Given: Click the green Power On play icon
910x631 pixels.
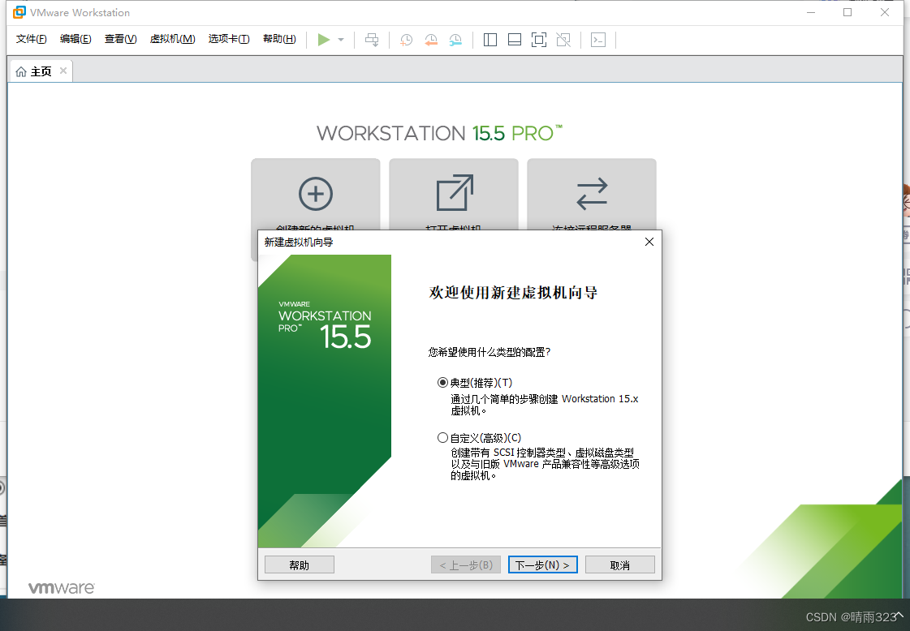Looking at the screenshot, I should (324, 40).
